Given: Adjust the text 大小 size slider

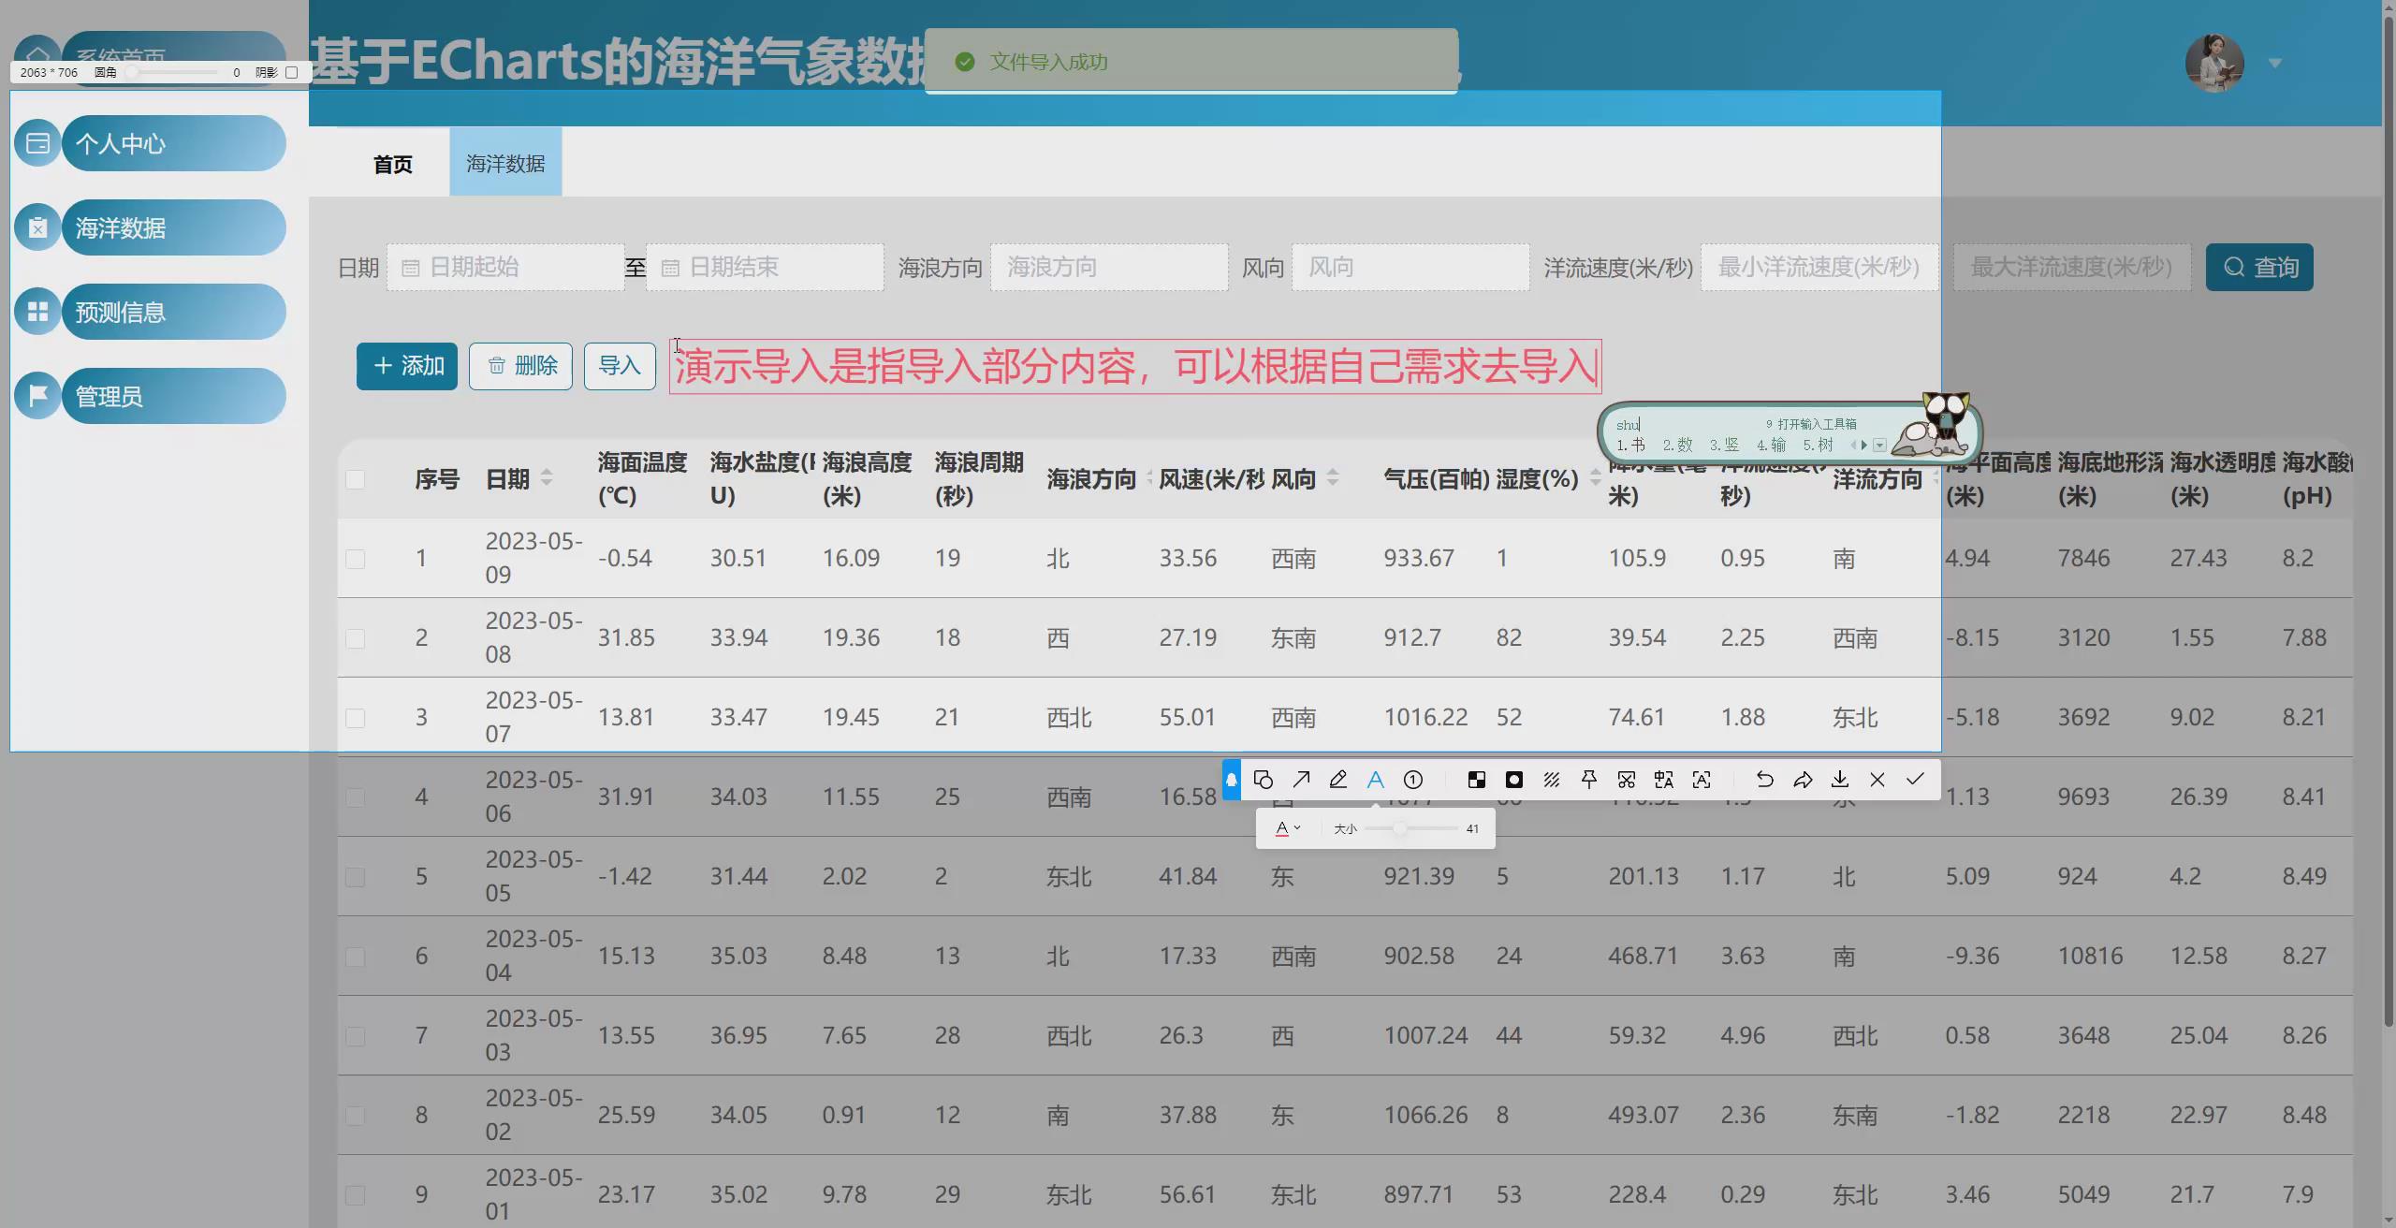Looking at the screenshot, I should pos(1410,828).
